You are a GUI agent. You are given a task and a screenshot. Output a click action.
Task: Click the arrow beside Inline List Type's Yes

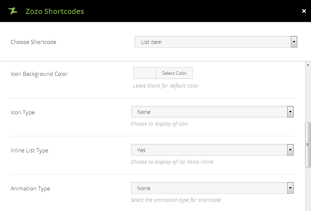coord(290,150)
